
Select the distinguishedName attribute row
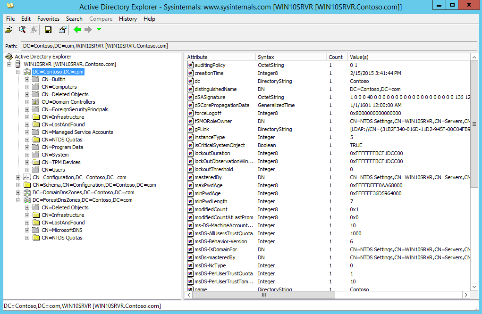tap(328, 89)
